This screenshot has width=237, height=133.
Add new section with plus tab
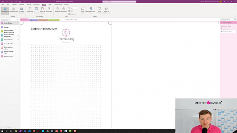click(61, 20)
